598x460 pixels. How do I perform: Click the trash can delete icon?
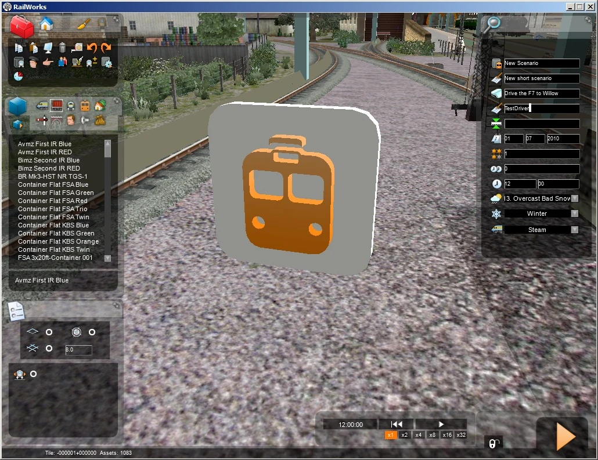(x=62, y=47)
